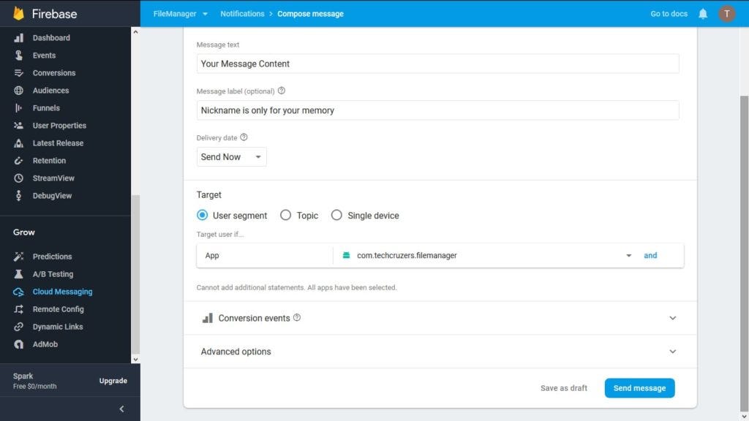749x421 pixels.
Task: Click the Dynamic Links chain icon
Action: 18,327
